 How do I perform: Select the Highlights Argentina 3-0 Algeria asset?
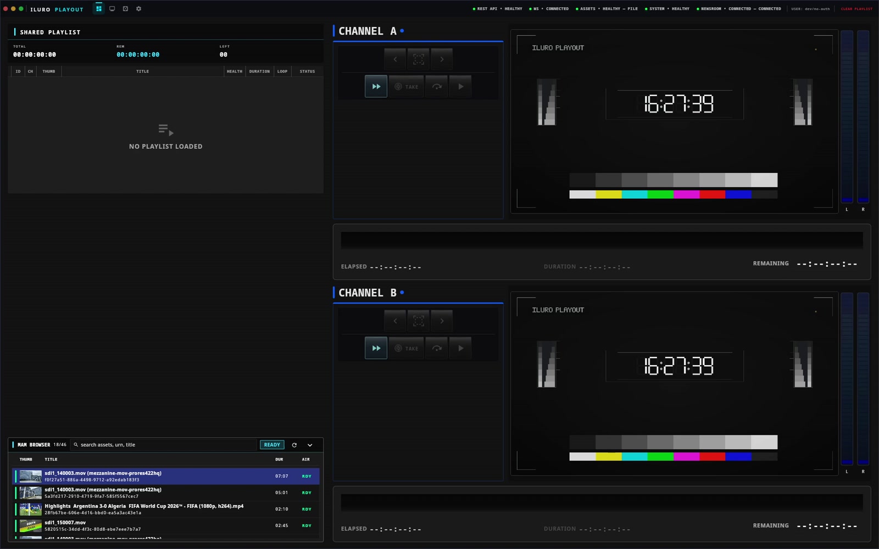pos(165,509)
